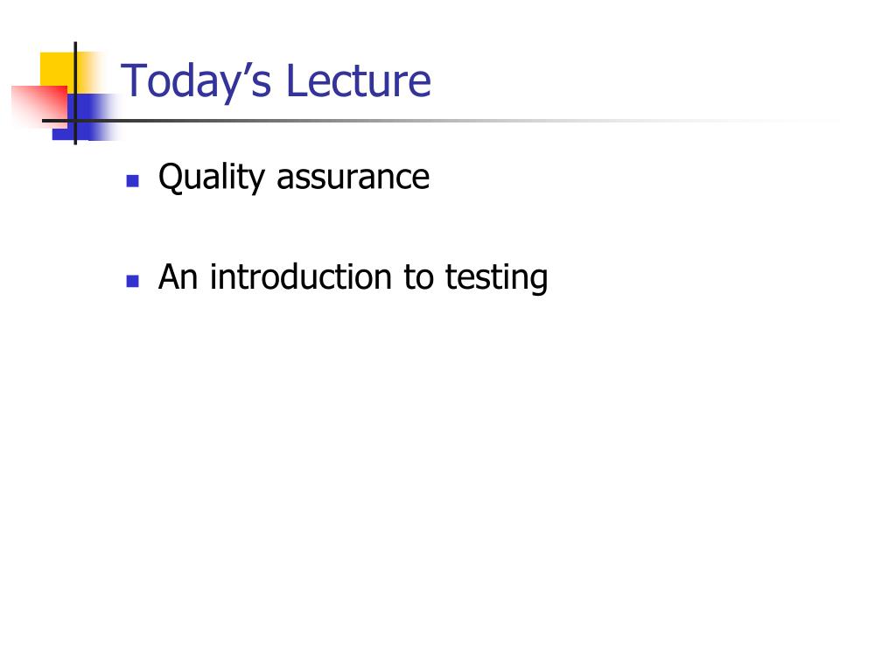Click the word "Today's" in the title
Viewport: 896px width, 672px height.
(196, 81)
